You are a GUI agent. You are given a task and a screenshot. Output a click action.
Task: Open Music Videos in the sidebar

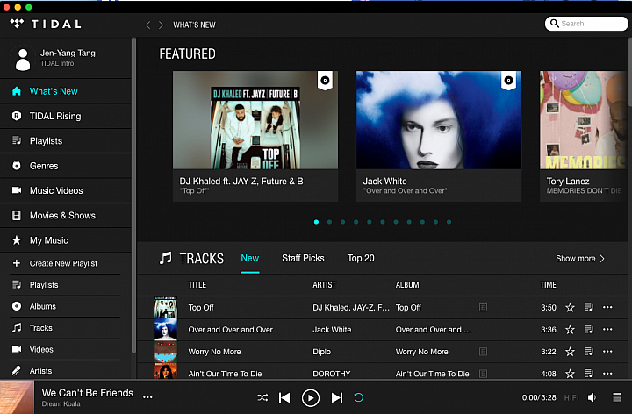pos(65,191)
